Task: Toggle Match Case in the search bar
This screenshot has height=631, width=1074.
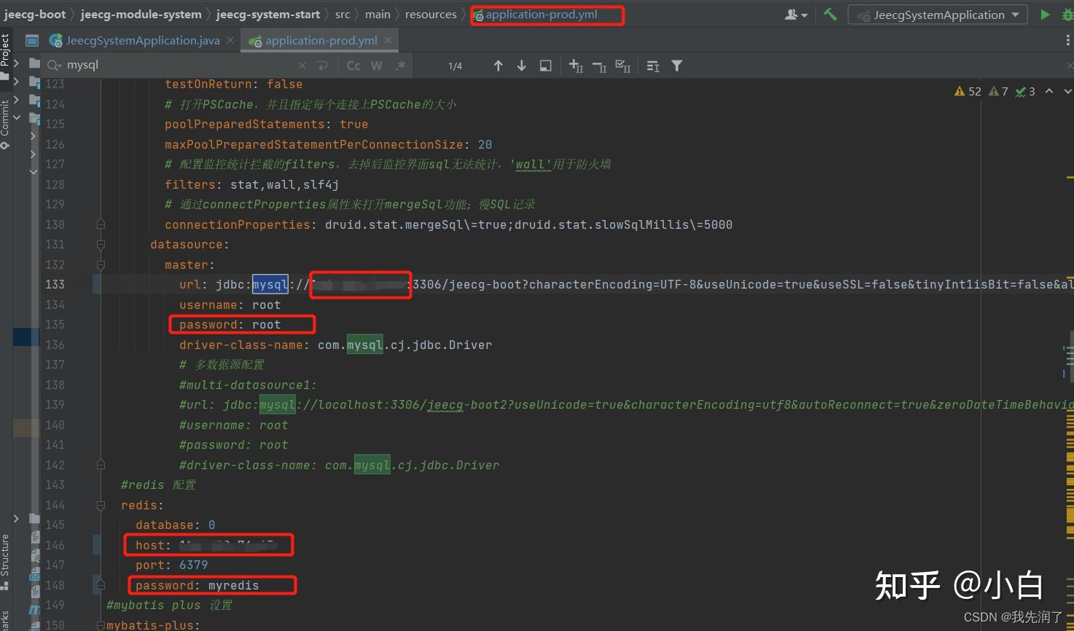Action: tap(353, 66)
